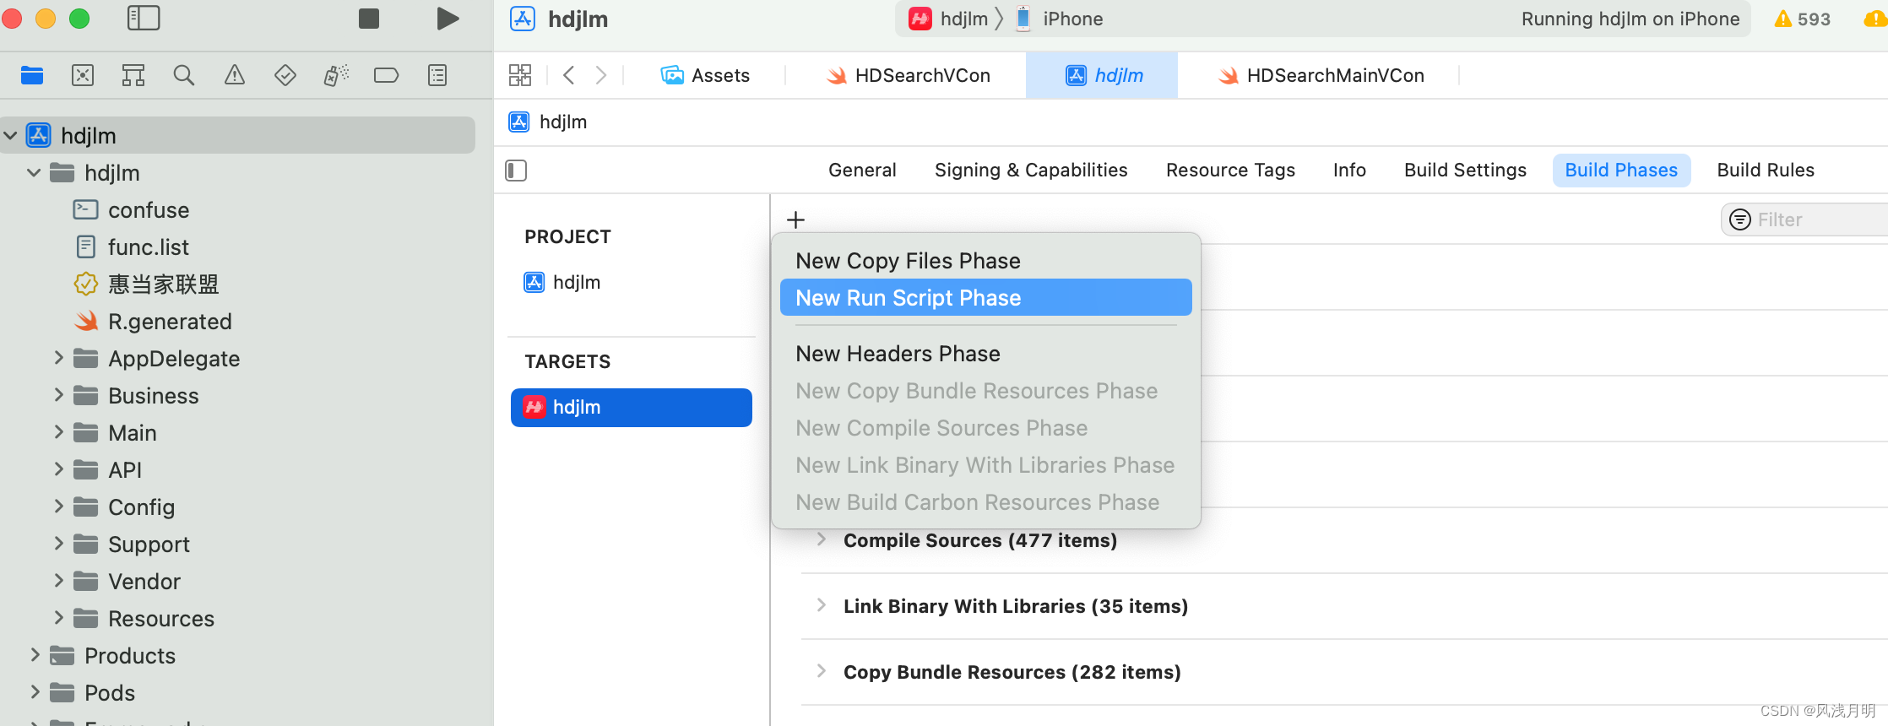1888x726 pixels.
Task: Expand the AppDelegate folder
Action: [x=59, y=358]
